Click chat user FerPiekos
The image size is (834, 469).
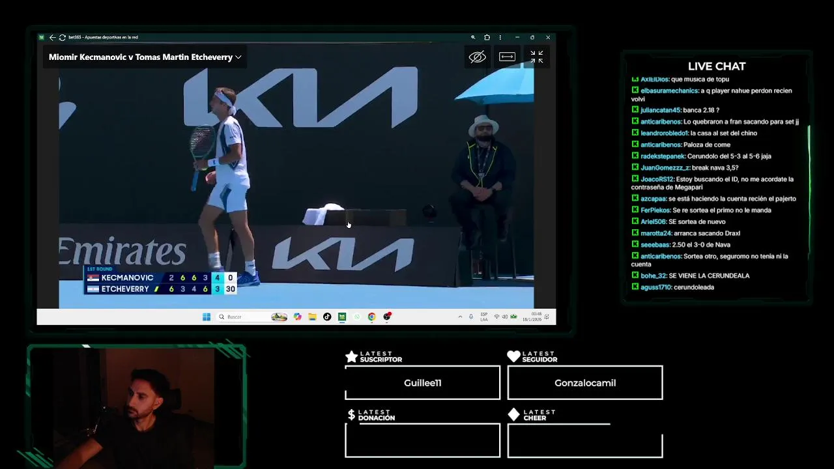655,210
